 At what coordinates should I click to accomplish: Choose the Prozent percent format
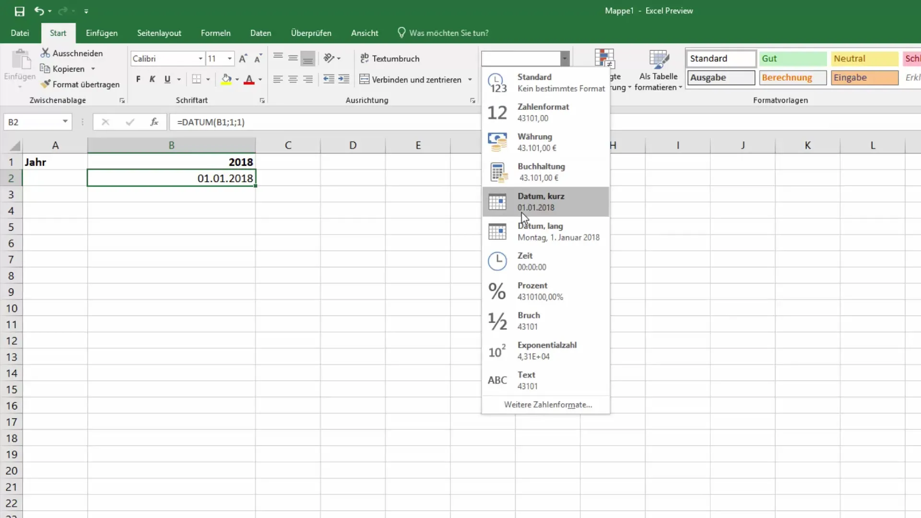[546, 291]
